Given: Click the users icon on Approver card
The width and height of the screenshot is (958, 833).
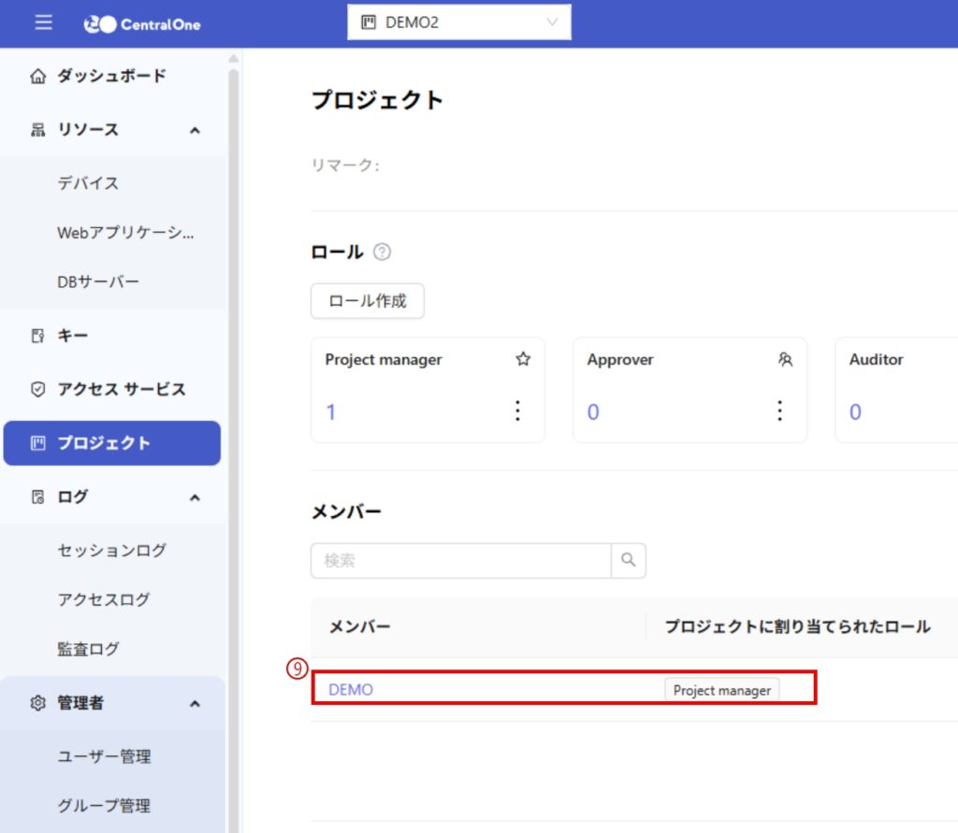Looking at the screenshot, I should coord(785,359).
